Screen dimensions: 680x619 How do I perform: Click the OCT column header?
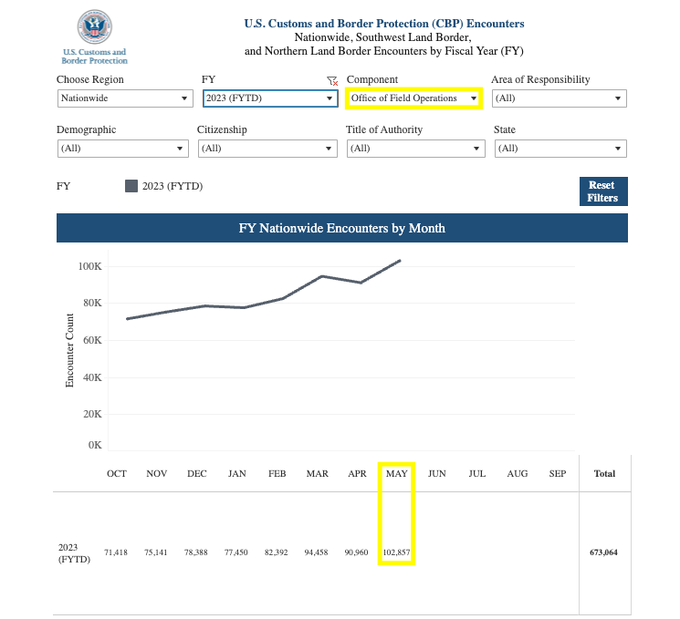(x=117, y=474)
